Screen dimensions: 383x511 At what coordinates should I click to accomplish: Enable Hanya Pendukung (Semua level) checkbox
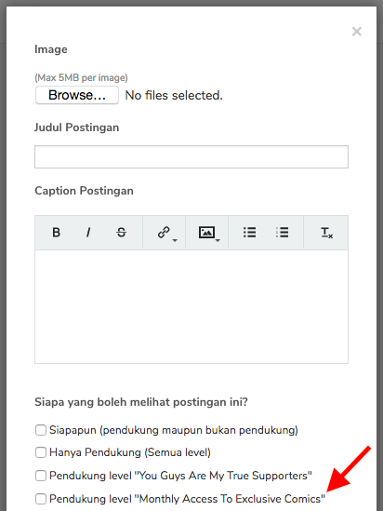tap(41, 452)
